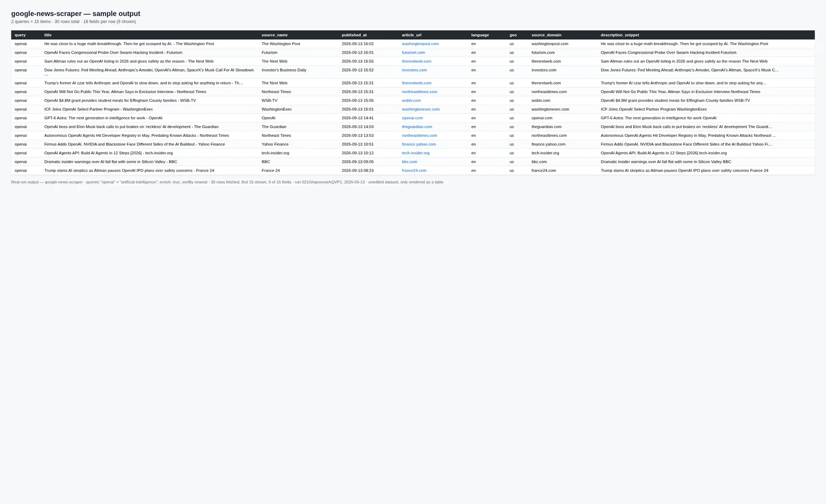Follow the bbc.com article link
This screenshot has width=826, height=504.
pos(410,162)
